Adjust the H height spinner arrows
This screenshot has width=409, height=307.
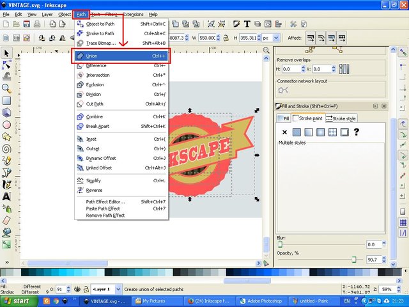coord(259,38)
